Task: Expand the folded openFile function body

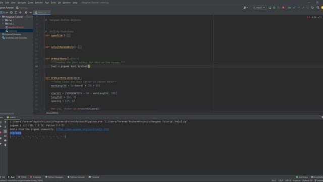Action: coord(69,35)
